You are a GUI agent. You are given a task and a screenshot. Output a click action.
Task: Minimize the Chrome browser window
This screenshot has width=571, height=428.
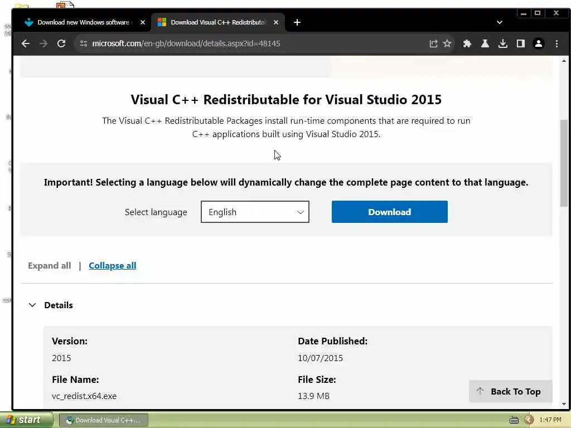pyautogui.click(x=524, y=13)
